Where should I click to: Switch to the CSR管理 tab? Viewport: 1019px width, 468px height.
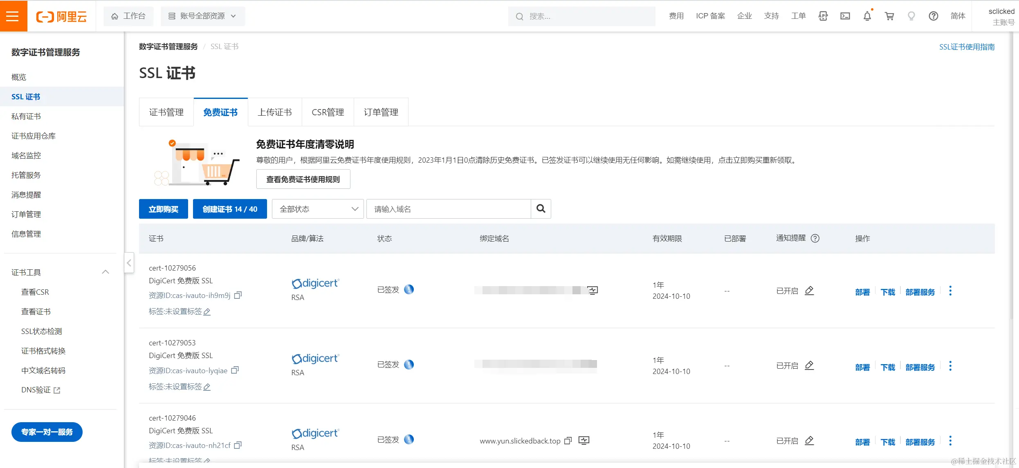pos(328,112)
